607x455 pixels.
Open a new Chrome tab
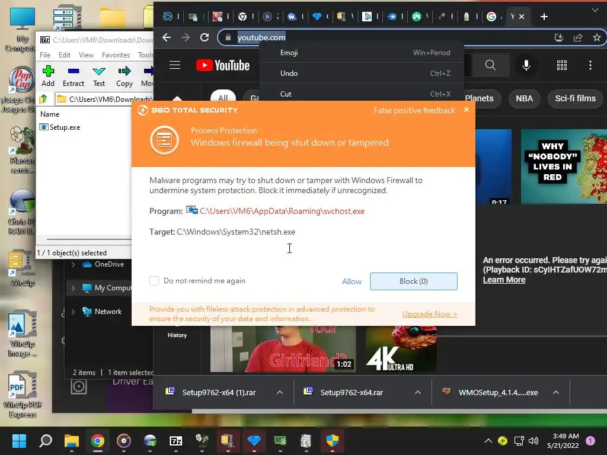coord(544,17)
